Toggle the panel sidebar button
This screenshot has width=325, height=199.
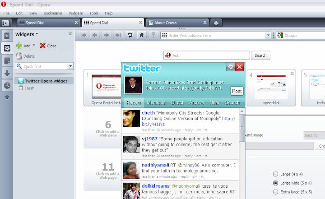click(5, 23)
